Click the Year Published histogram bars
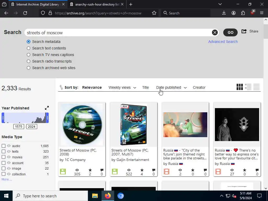This screenshot has width=268, height=201. click(x=25, y=118)
